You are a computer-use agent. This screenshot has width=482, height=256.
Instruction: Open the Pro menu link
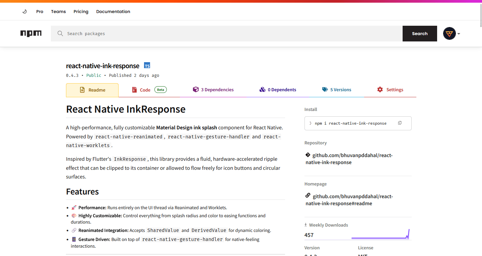40,11
